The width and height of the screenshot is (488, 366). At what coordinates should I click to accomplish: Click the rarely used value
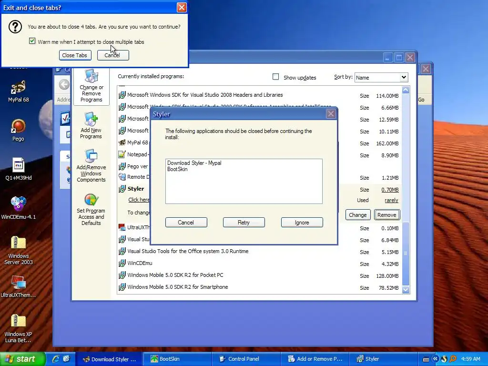[392, 201]
